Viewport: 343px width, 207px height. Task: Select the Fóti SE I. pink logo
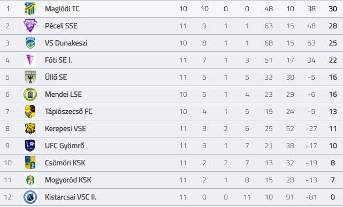tap(30, 60)
